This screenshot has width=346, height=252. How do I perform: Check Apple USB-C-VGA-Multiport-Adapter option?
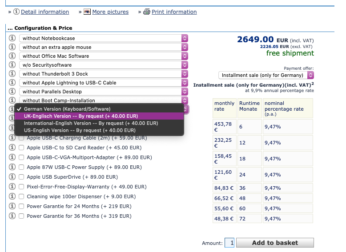pos(21,157)
